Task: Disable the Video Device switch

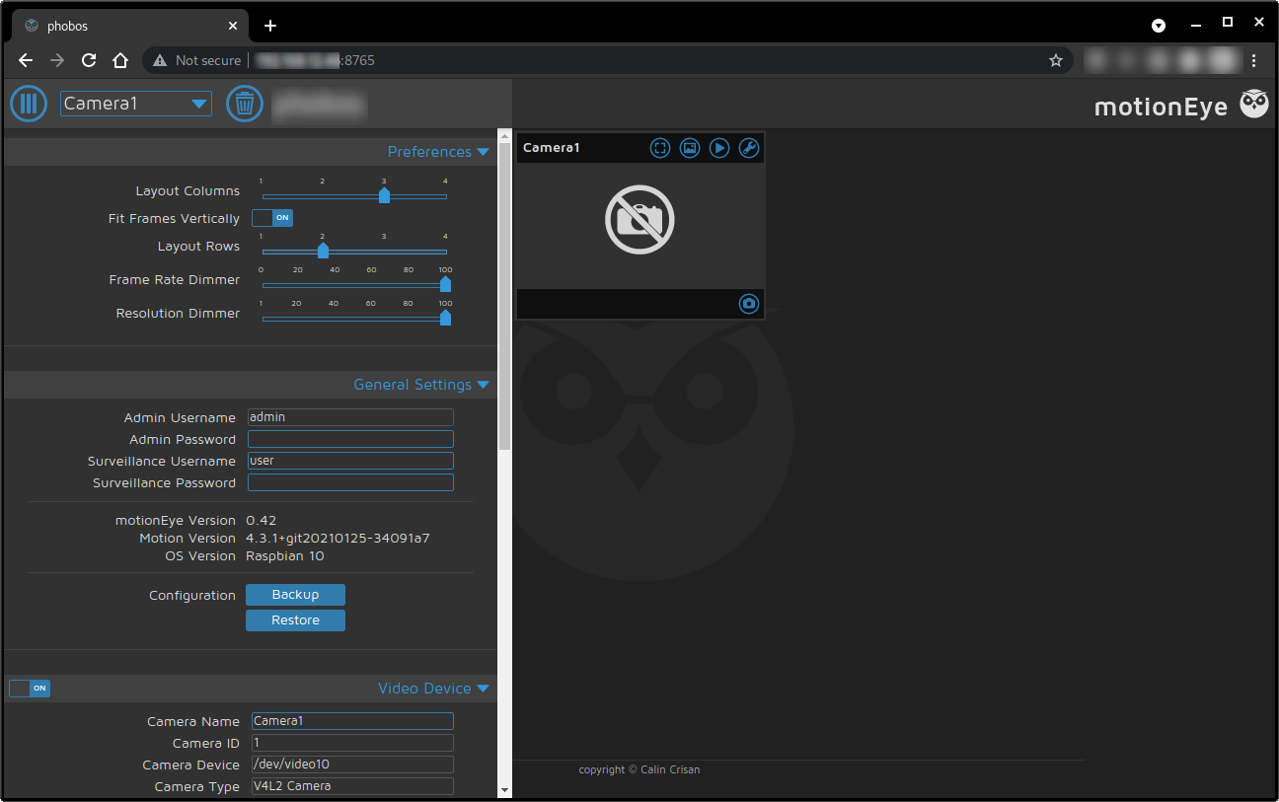Action: coord(29,688)
